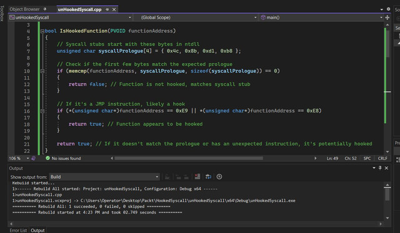The height and width of the screenshot is (233, 400).
Task: Click the green check health icon
Action: pyautogui.click(x=47, y=158)
